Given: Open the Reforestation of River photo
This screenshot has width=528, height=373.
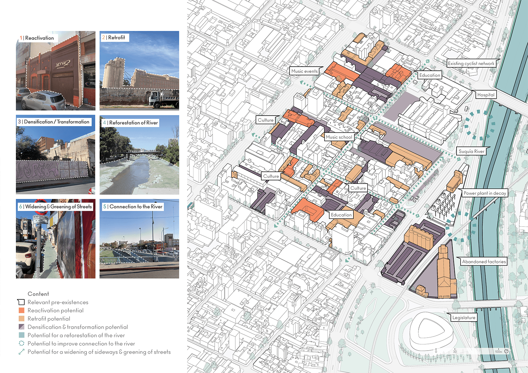Looking at the screenshot, I should [x=139, y=155].
